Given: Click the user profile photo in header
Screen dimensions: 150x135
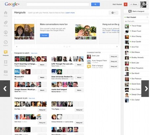Looking at the screenshot, I should (x=143, y=4).
